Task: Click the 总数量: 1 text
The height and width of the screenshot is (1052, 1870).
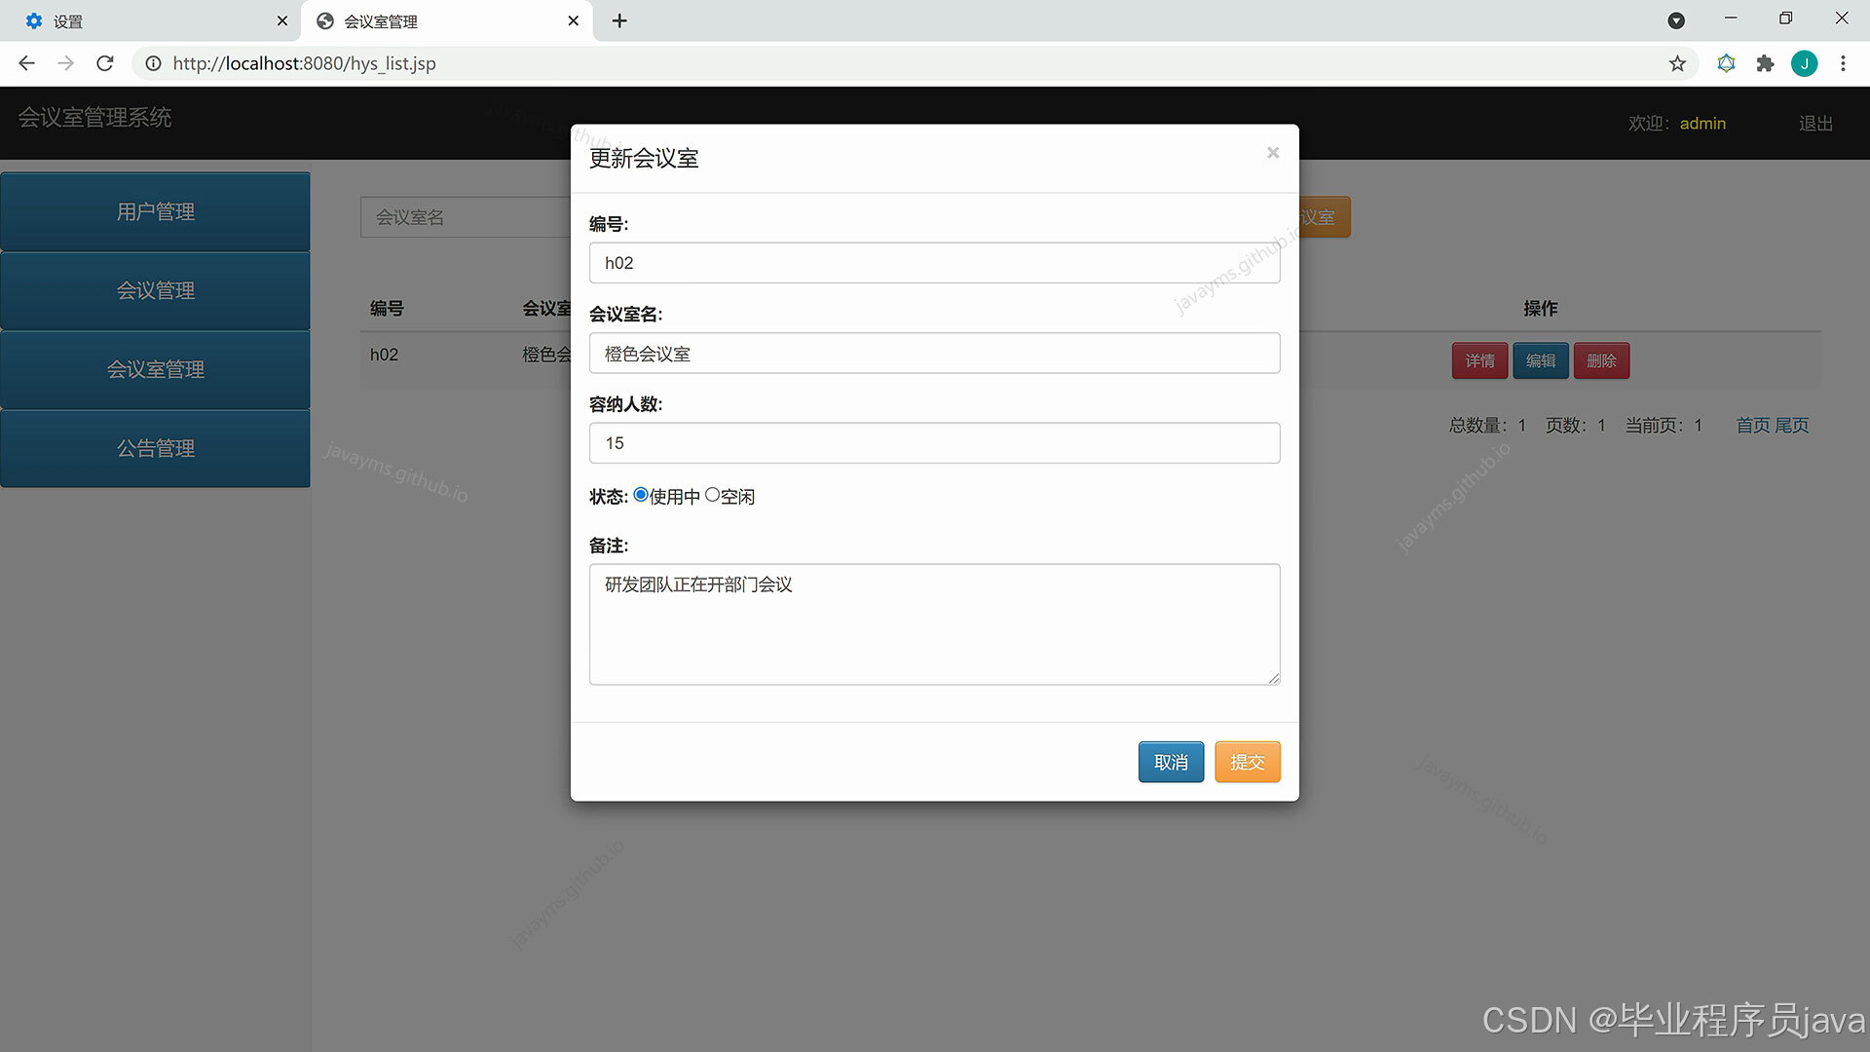Action: (1487, 426)
